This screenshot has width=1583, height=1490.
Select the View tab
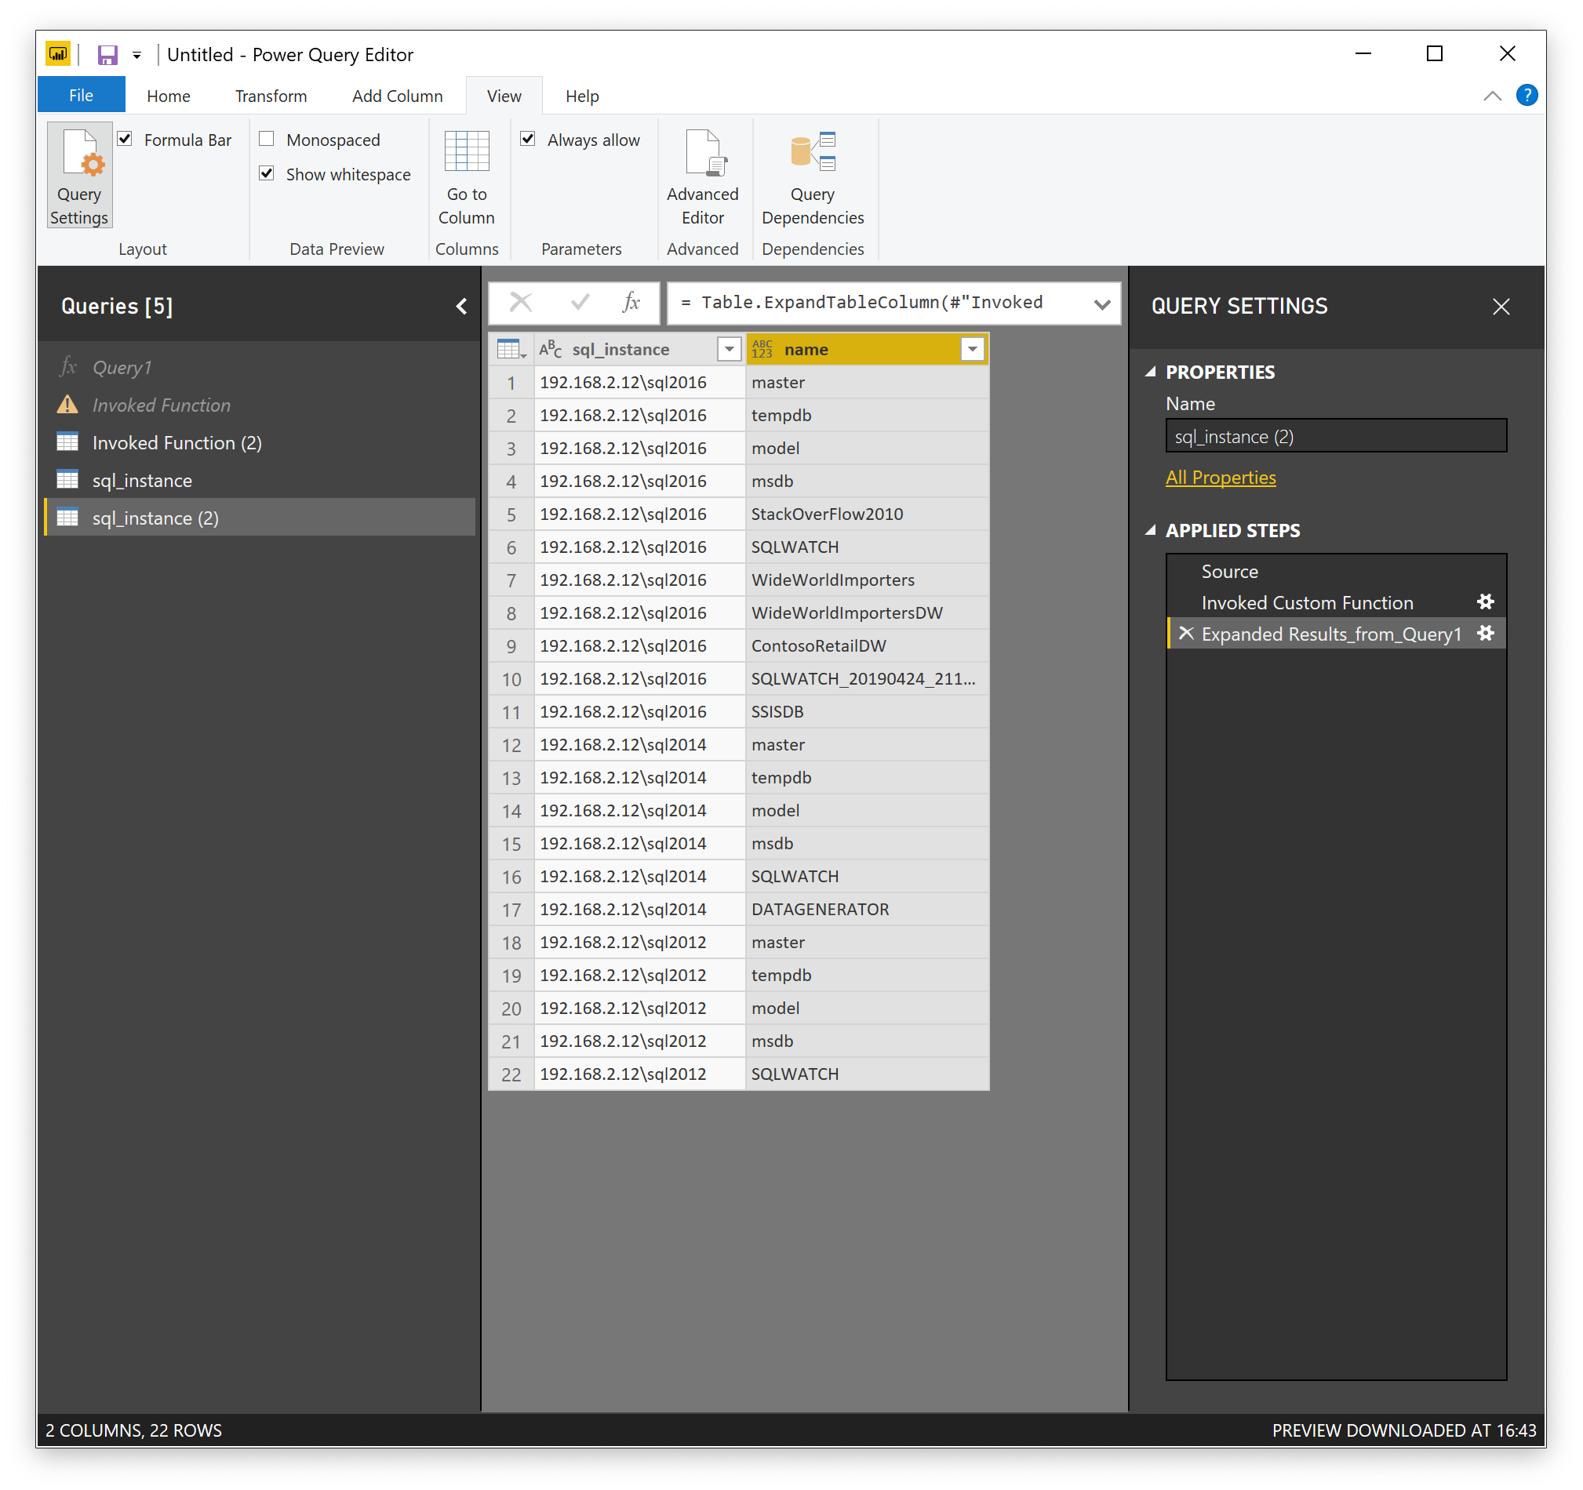tap(504, 96)
